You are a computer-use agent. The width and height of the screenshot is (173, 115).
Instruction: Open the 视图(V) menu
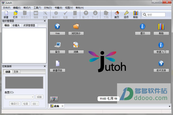[x=69, y=8]
